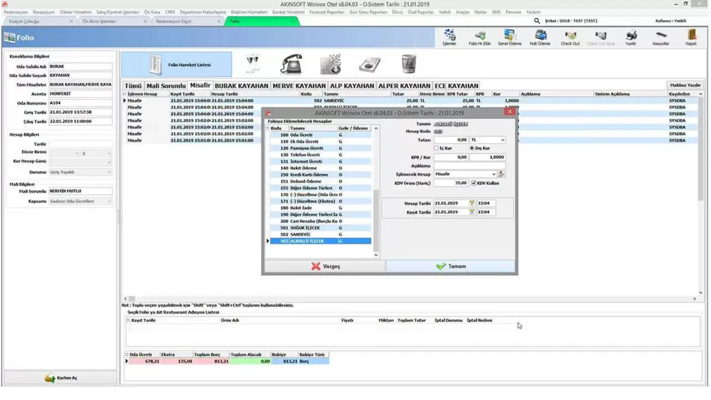
Task: Close the green Folio tab
Action: pos(292,21)
